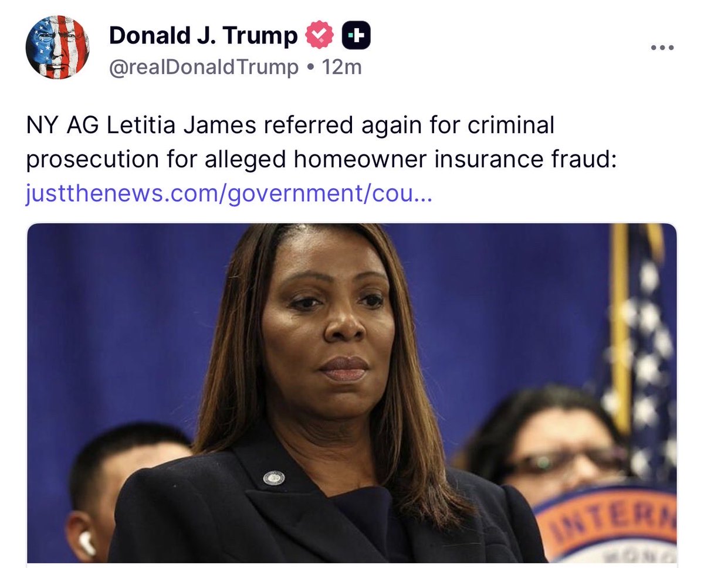This screenshot has height=568, width=704.
Task: Click the post text starting with "NY AG"
Action: point(321,142)
